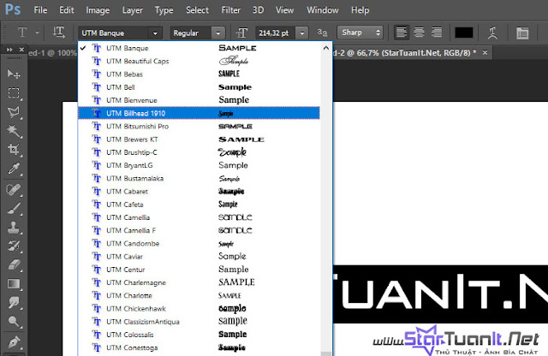Open the File menu

40,10
